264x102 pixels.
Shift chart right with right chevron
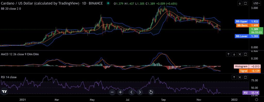(140, 92)
